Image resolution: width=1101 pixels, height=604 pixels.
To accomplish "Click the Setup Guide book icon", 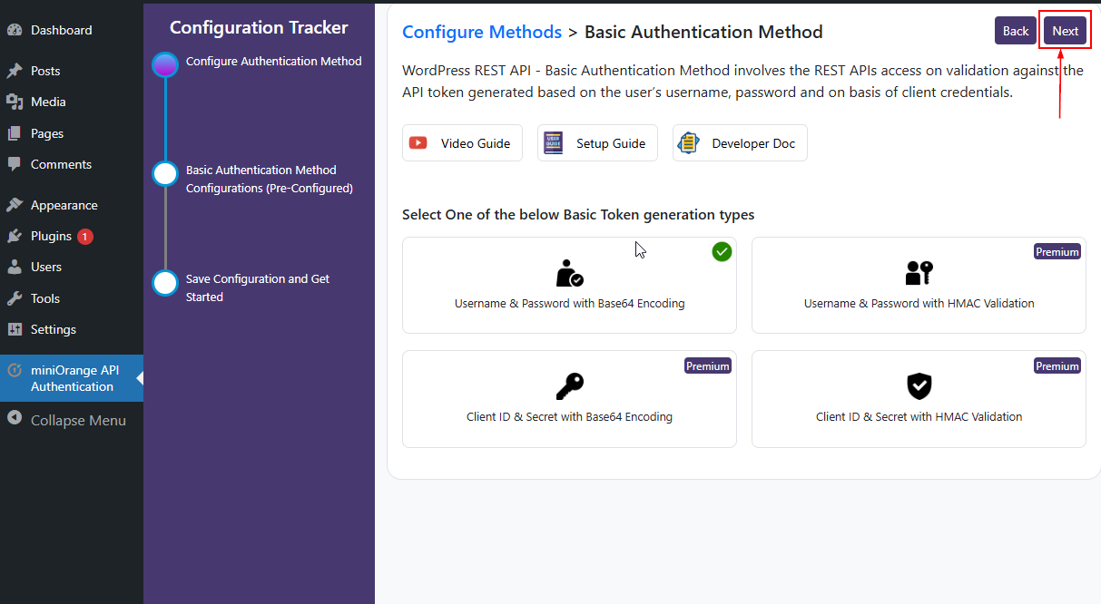I will (x=553, y=143).
